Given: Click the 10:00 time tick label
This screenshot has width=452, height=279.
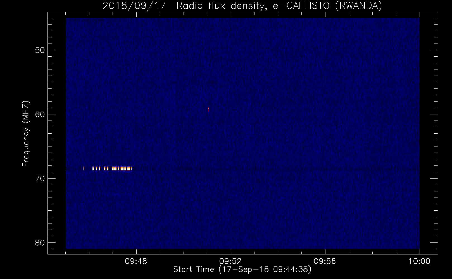Looking at the screenshot, I should click(x=419, y=261).
